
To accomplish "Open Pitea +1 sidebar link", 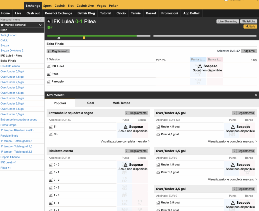I will click(6, 168).
